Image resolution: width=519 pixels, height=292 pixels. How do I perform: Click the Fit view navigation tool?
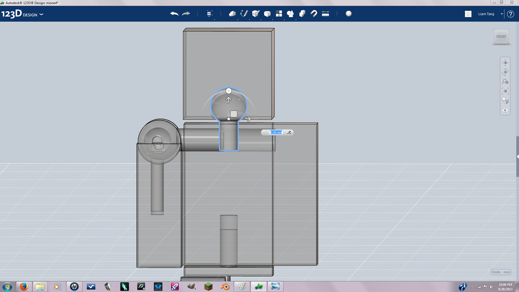coord(505,91)
